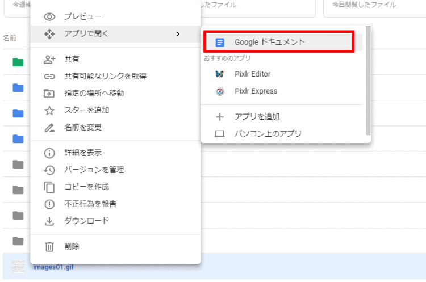Viewport: 426px width, 282px height.
Task: Click the link icon for 共有可能なリンクを取得
Action: click(x=49, y=76)
